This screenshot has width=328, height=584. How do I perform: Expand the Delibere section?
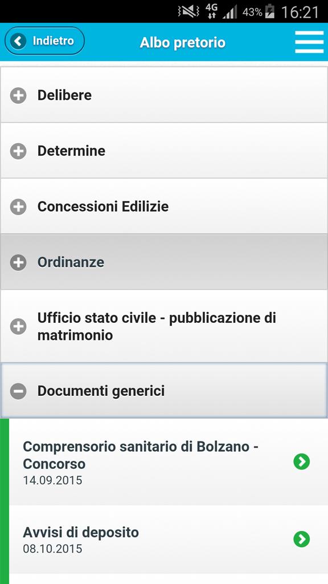click(164, 95)
